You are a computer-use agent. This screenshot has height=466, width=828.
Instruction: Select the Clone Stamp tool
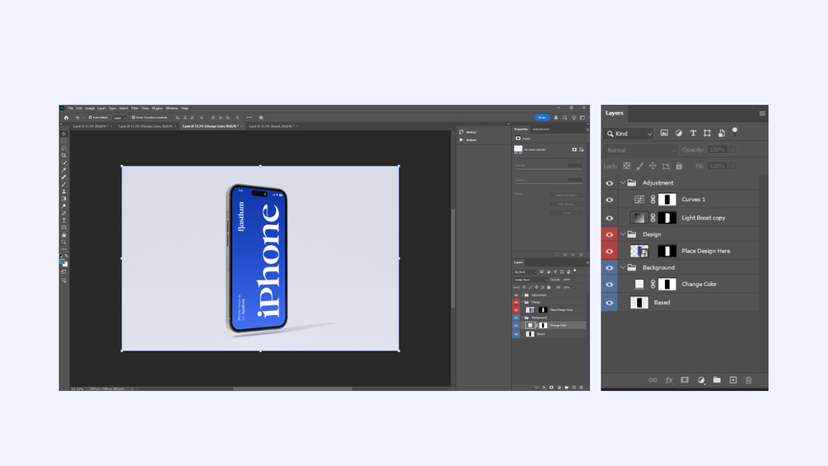tap(64, 191)
